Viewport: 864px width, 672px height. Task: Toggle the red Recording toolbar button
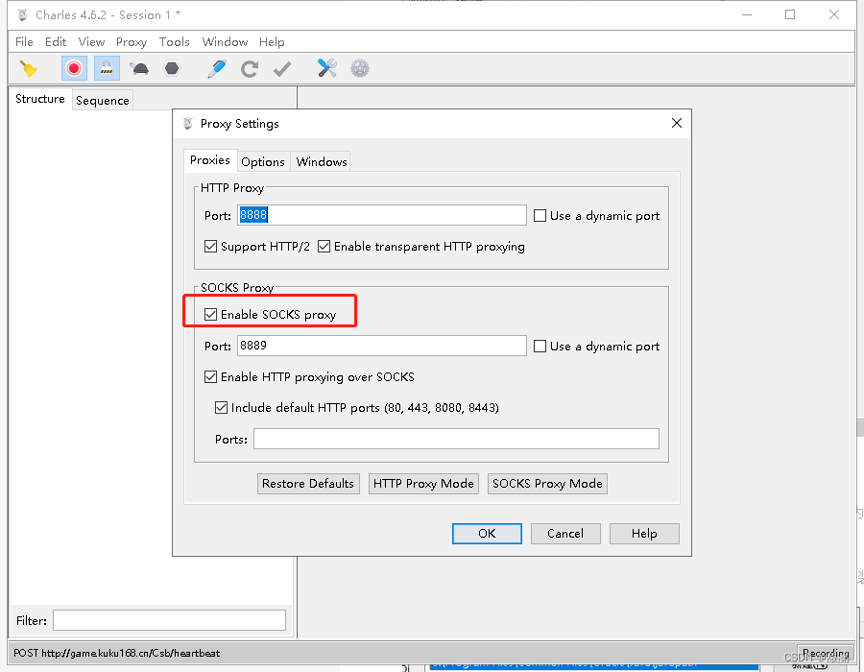tap(74, 69)
